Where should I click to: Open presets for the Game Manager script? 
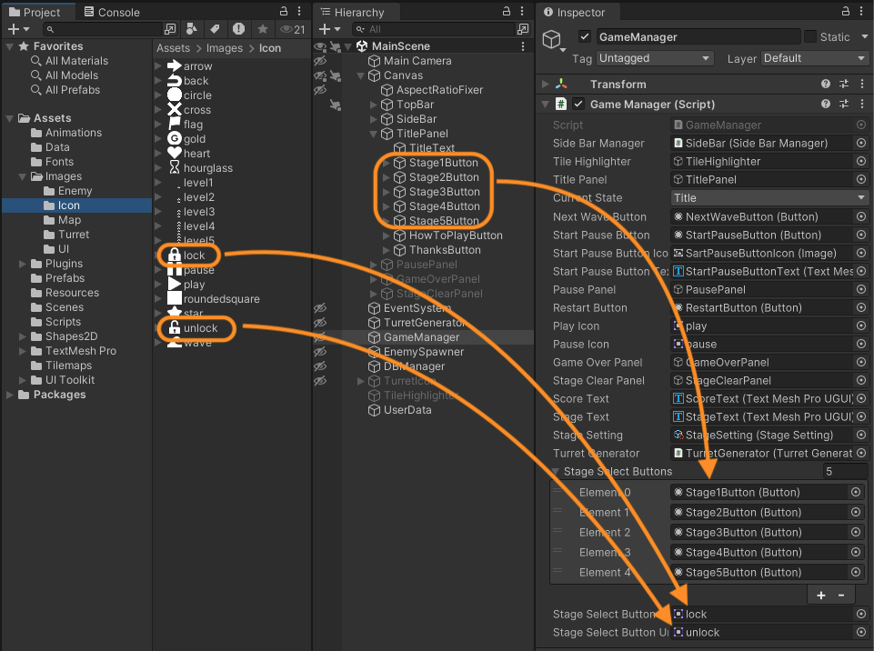click(844, 105)
